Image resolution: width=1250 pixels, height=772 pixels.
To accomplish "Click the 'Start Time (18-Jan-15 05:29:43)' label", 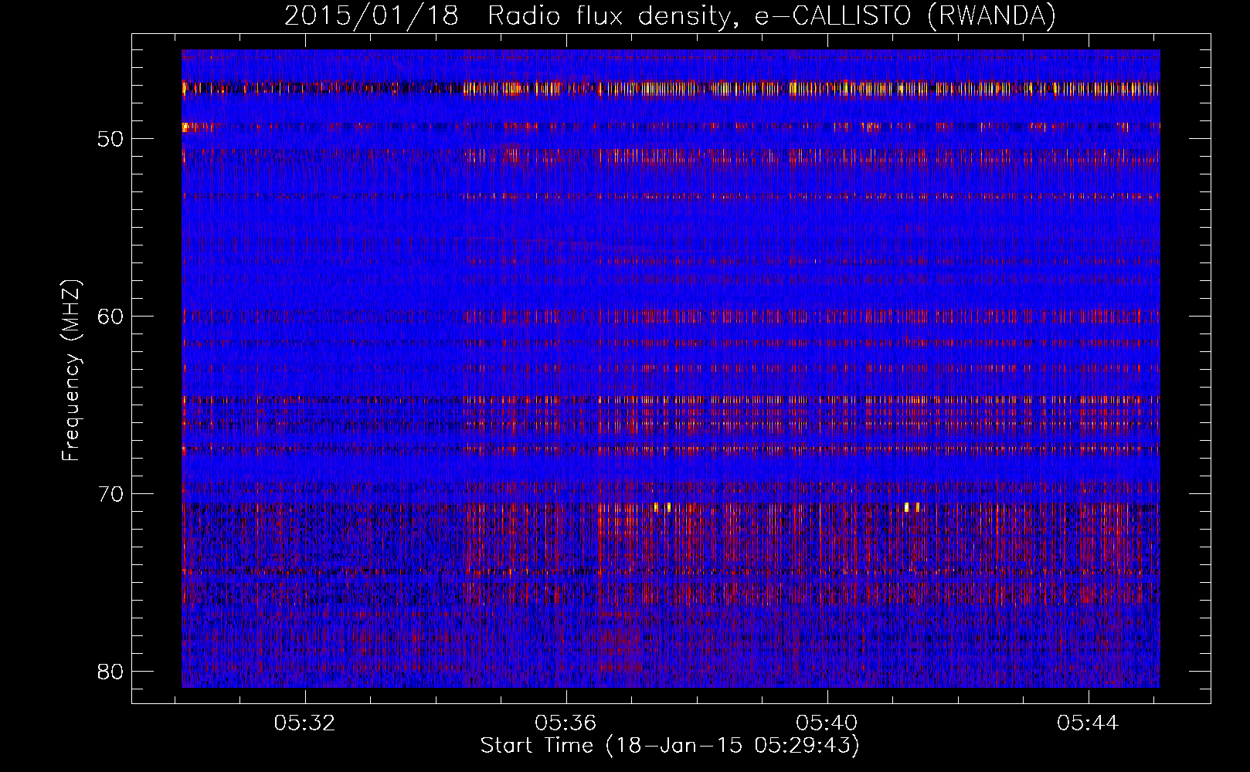I will point(670,746).
